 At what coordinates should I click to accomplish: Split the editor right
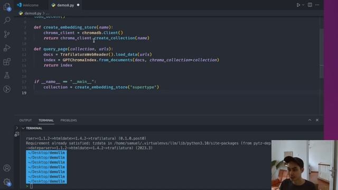click(310, 5)
